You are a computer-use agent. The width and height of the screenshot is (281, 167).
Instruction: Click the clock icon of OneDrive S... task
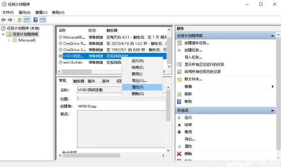coord(60,50)
